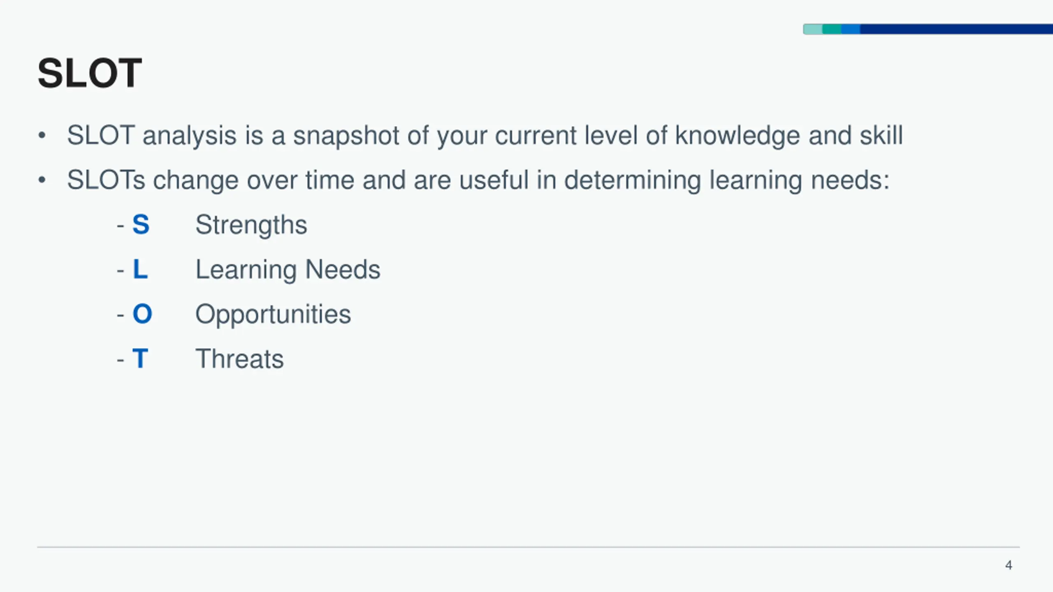Screen dimensions: 1053x592
Task: Click the green teal segment of header bar
Action: tap(832, 29)
